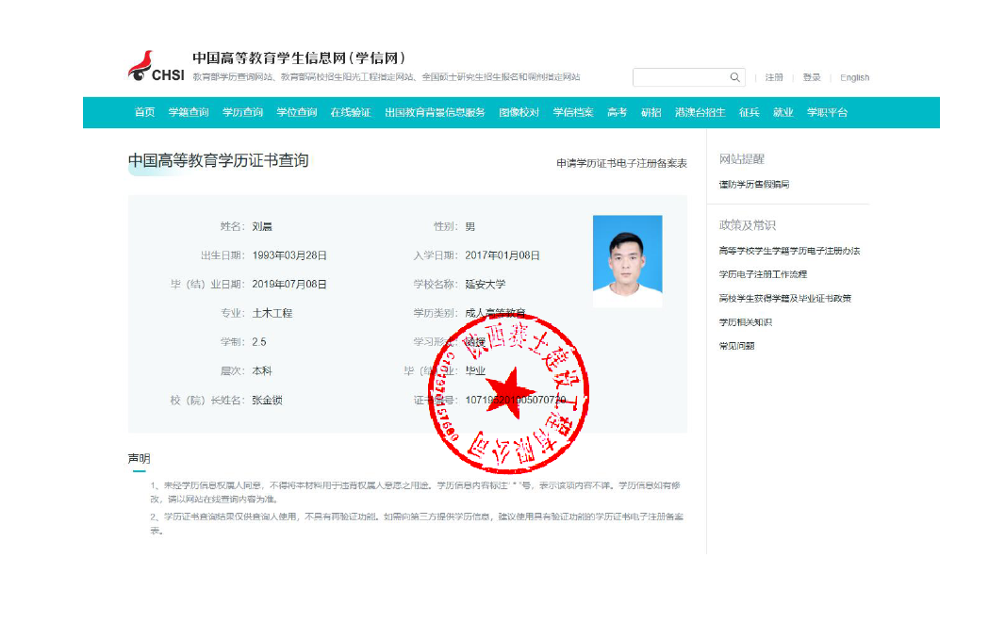Go to the 首页 menu item
1005x640 pixels.
click(x=144, y=112)
